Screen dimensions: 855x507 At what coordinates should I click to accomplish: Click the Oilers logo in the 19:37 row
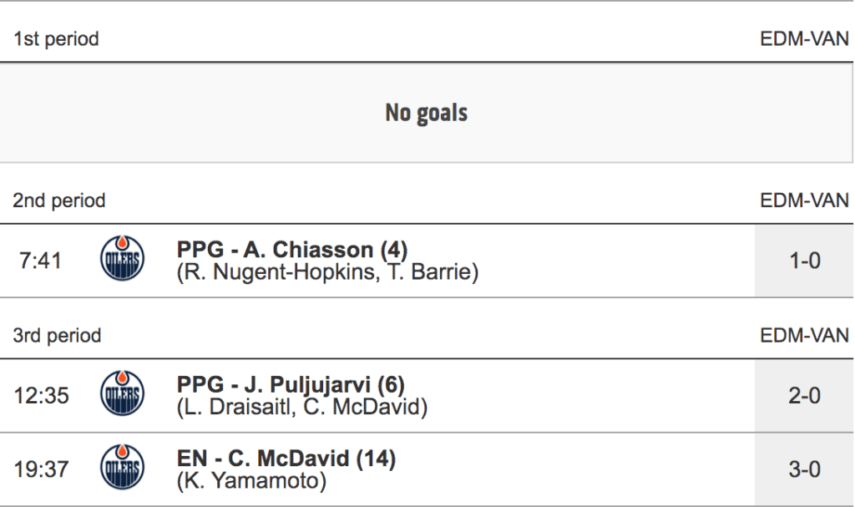(122, 468)
